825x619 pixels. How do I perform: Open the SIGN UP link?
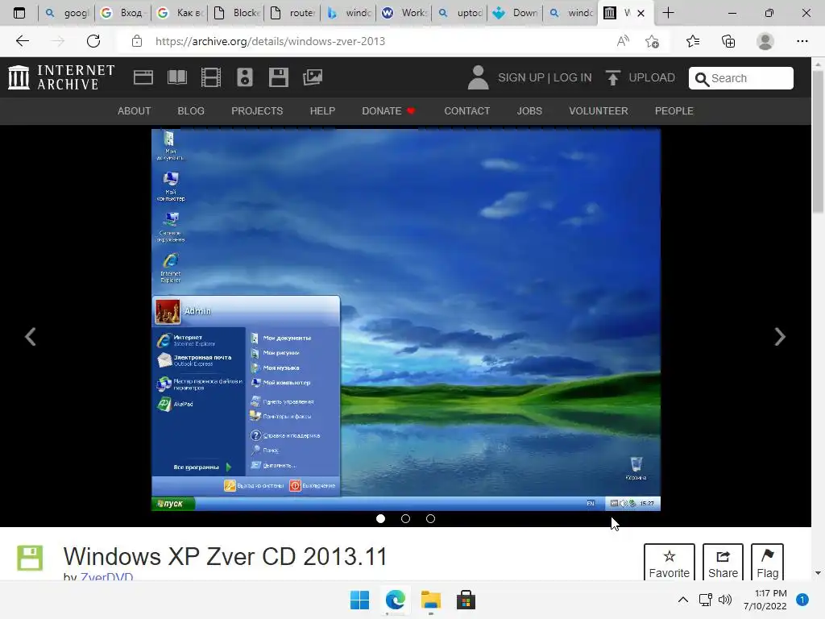[521, 77]
